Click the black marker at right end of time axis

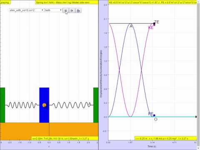click(196, 117)
